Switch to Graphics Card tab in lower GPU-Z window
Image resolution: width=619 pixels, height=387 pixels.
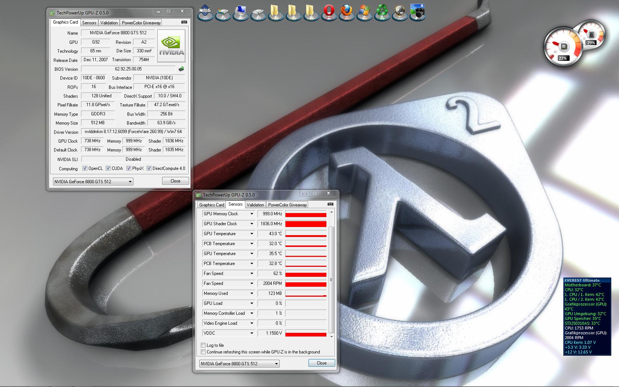coord(211,205)
